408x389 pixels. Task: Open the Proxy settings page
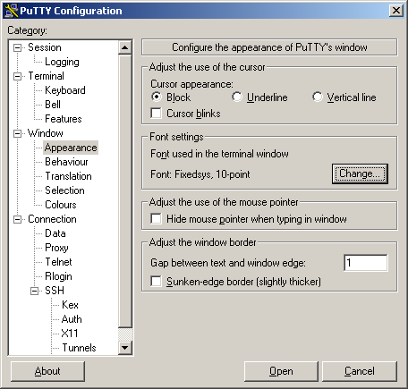coord(56,248)
